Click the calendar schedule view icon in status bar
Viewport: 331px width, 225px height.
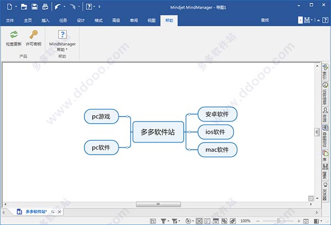click(x=216, y=221)
